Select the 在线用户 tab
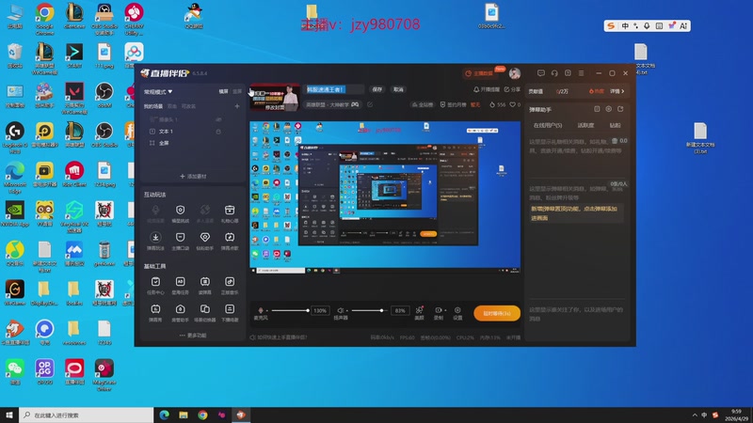Viewport: 753px width, 423px height. pyautogui.click(x=548, y=125)
